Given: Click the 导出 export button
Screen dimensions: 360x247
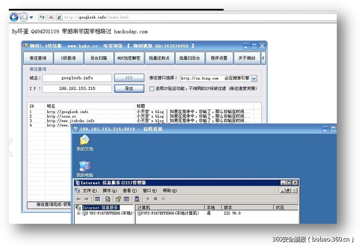Looking at the screenshot, I should 129,88.
